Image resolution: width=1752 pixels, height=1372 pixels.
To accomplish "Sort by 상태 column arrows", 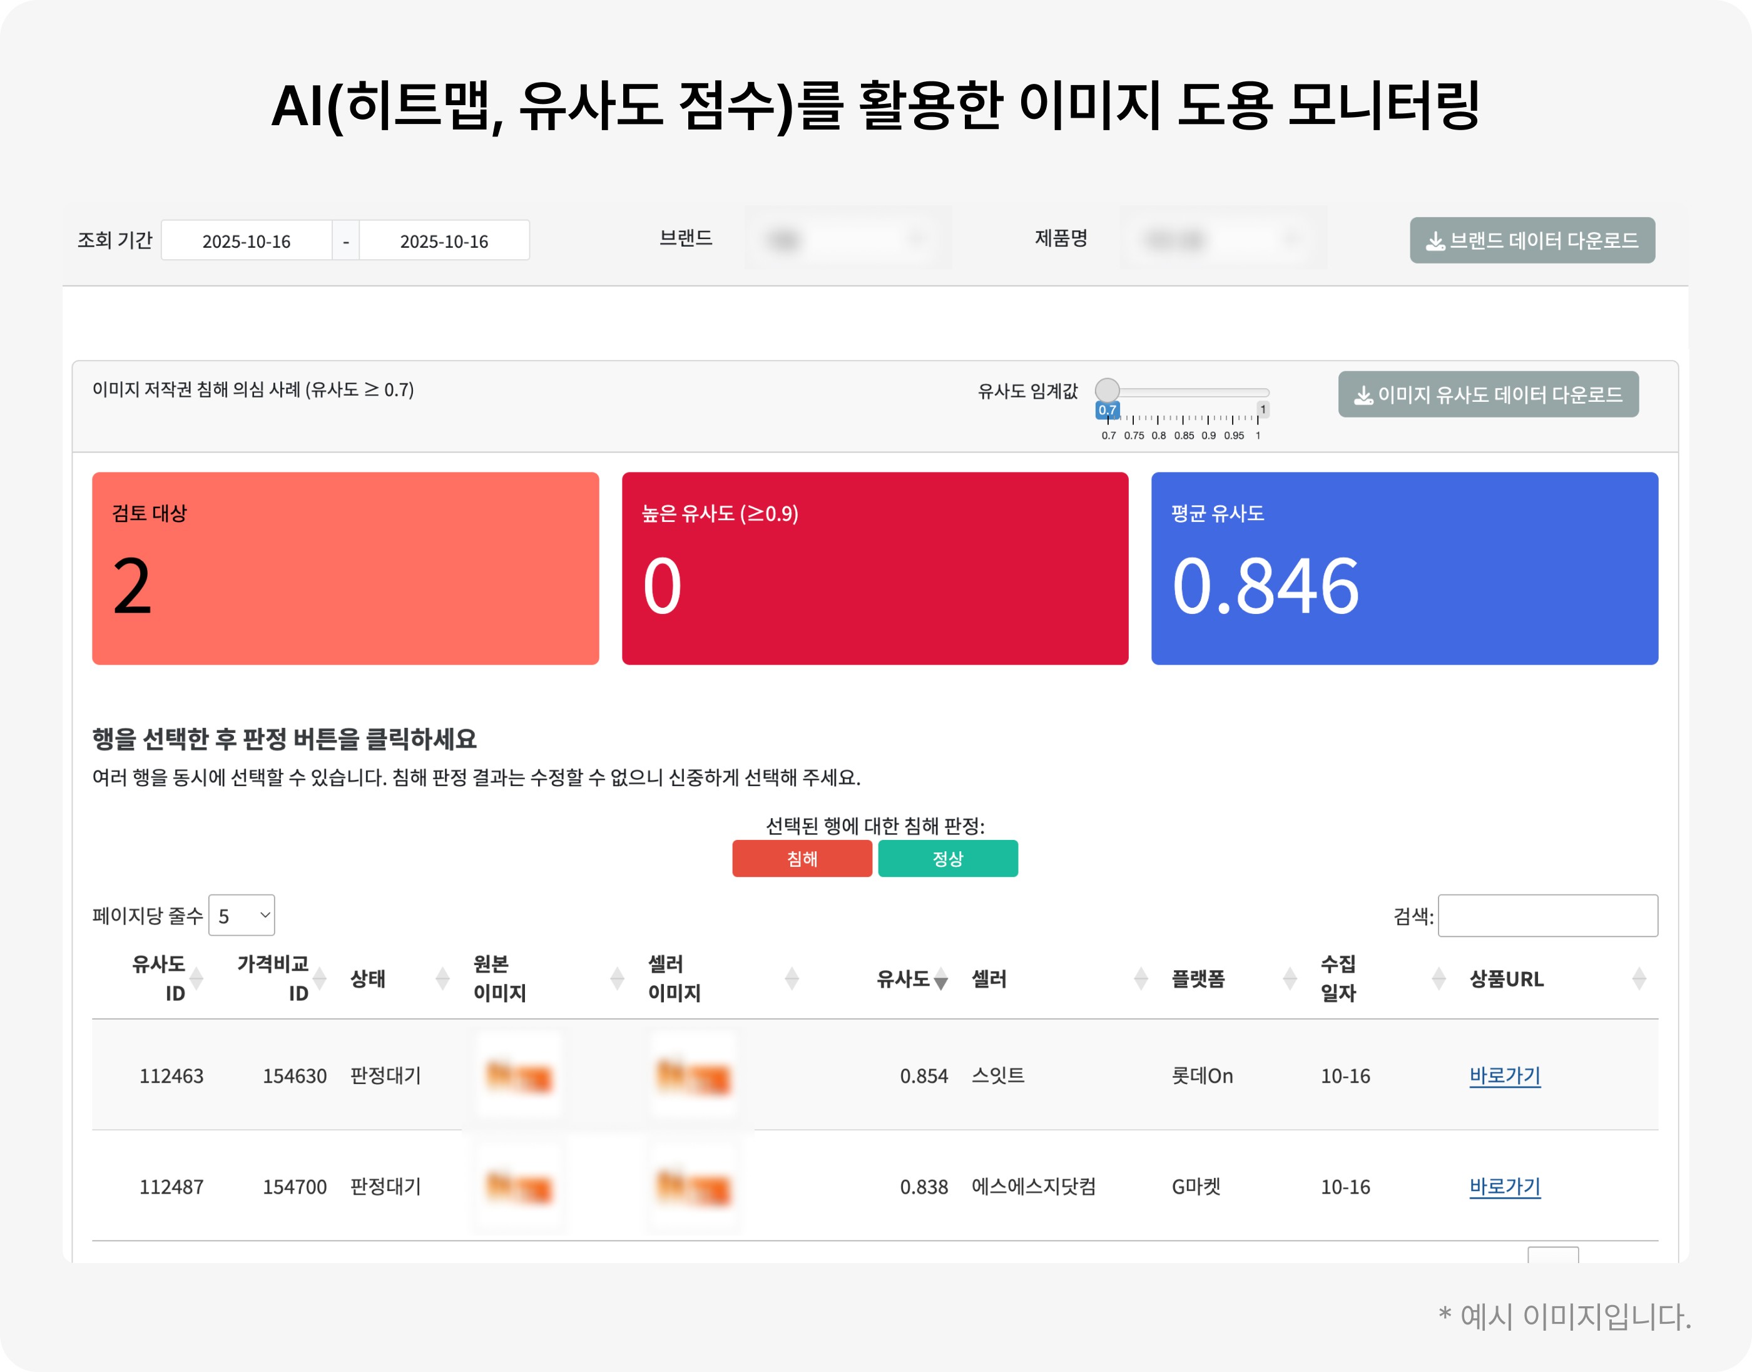I will 442,978.
